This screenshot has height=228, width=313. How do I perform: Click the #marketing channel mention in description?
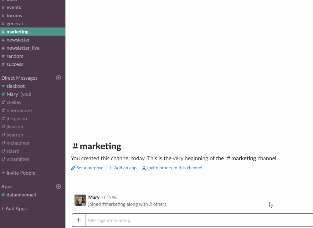click(242, 158)
